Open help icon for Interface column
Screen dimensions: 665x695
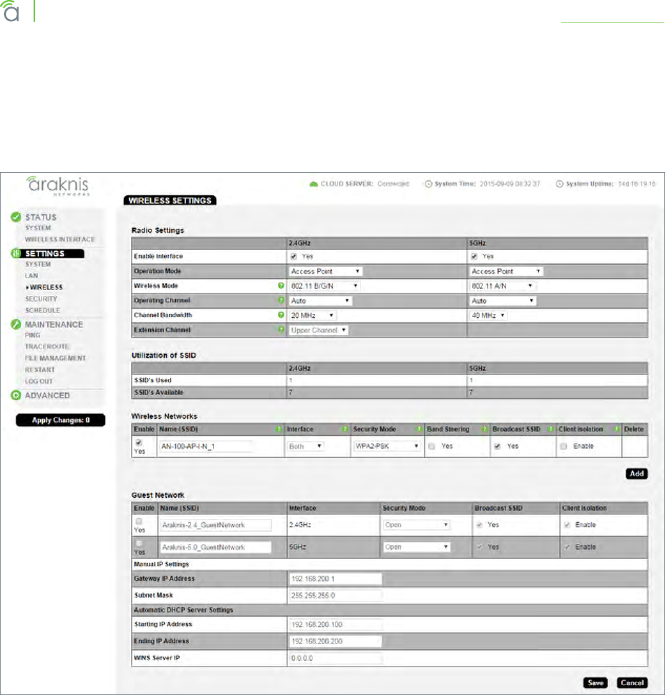click(x=345, y=429)
